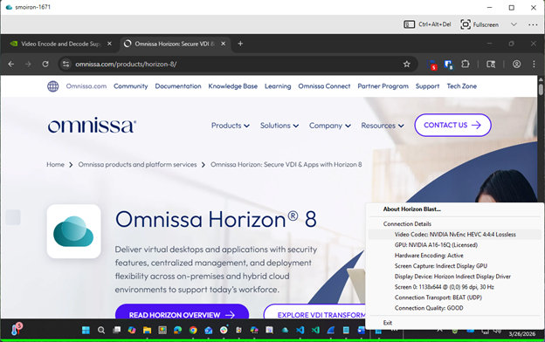Click the CONTACT US button
The height and width of the screenshot is (342, 545).
coord(452,125)
